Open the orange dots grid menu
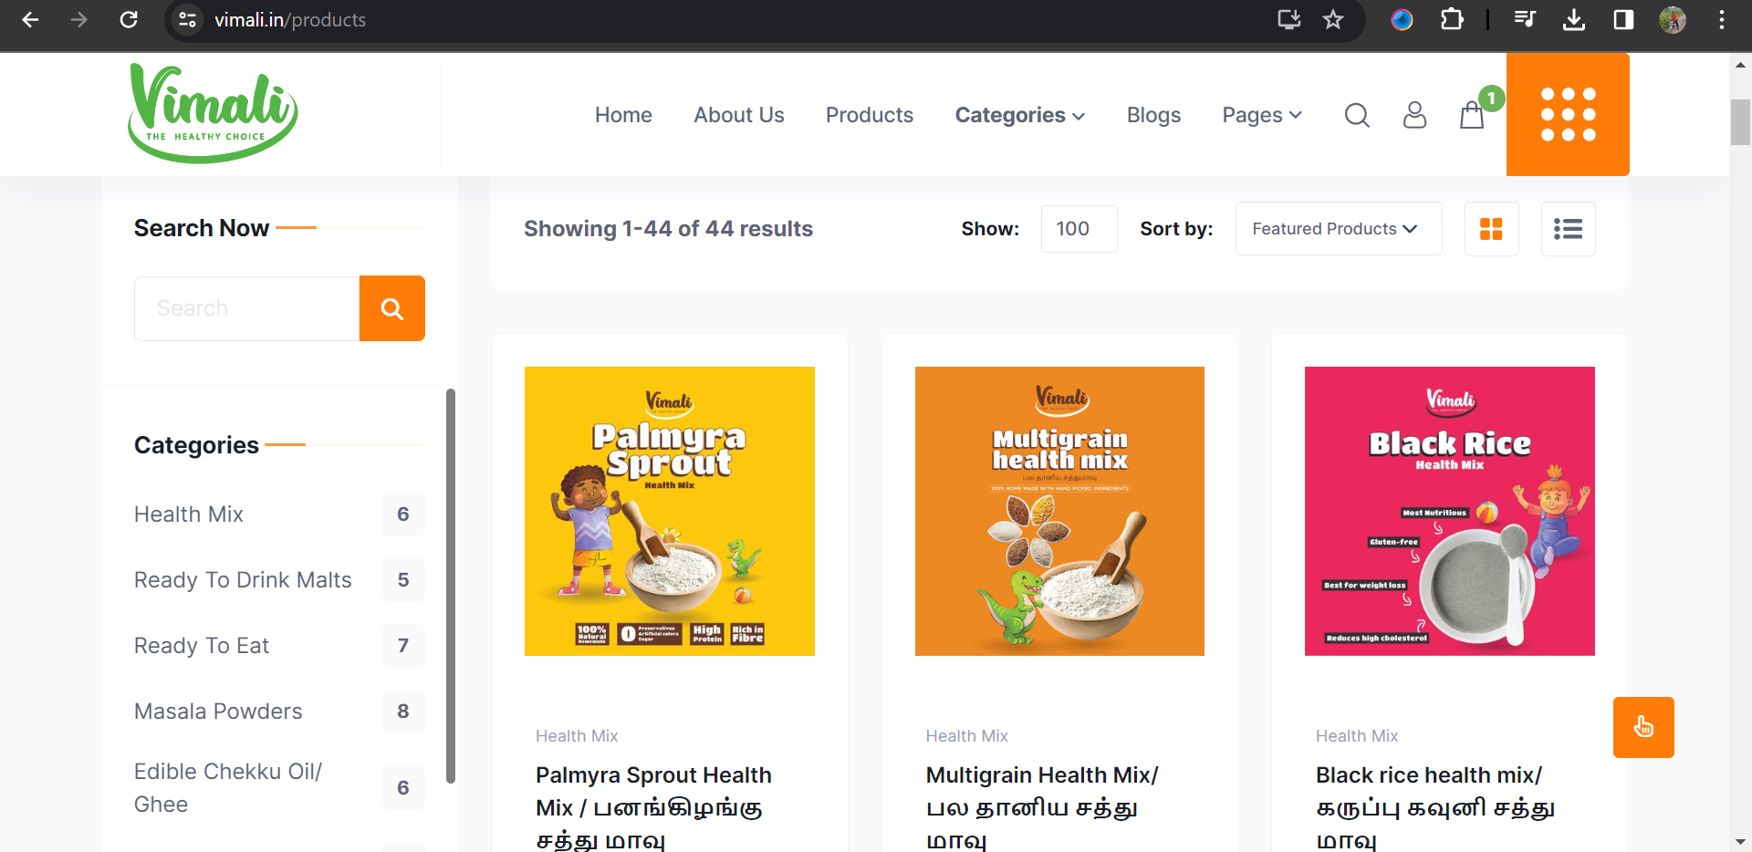 1568,114
